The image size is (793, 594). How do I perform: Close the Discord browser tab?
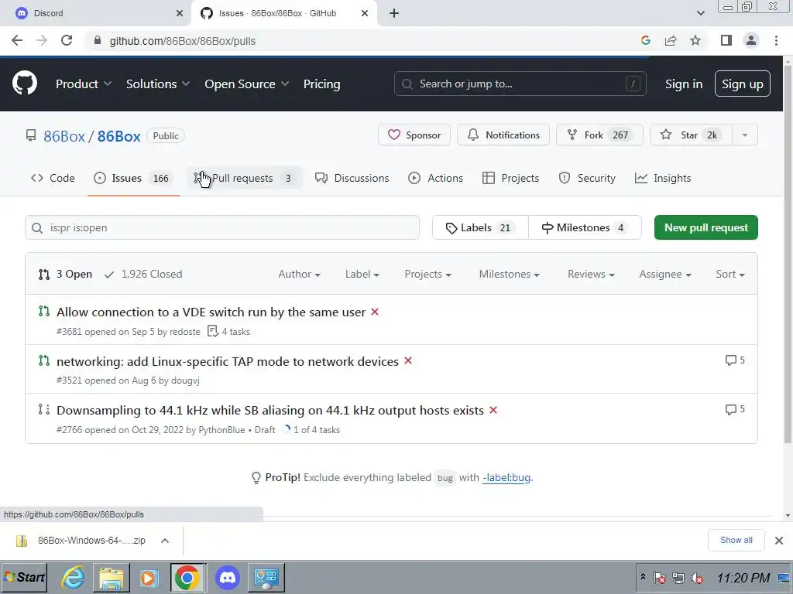tap(180, 13)
